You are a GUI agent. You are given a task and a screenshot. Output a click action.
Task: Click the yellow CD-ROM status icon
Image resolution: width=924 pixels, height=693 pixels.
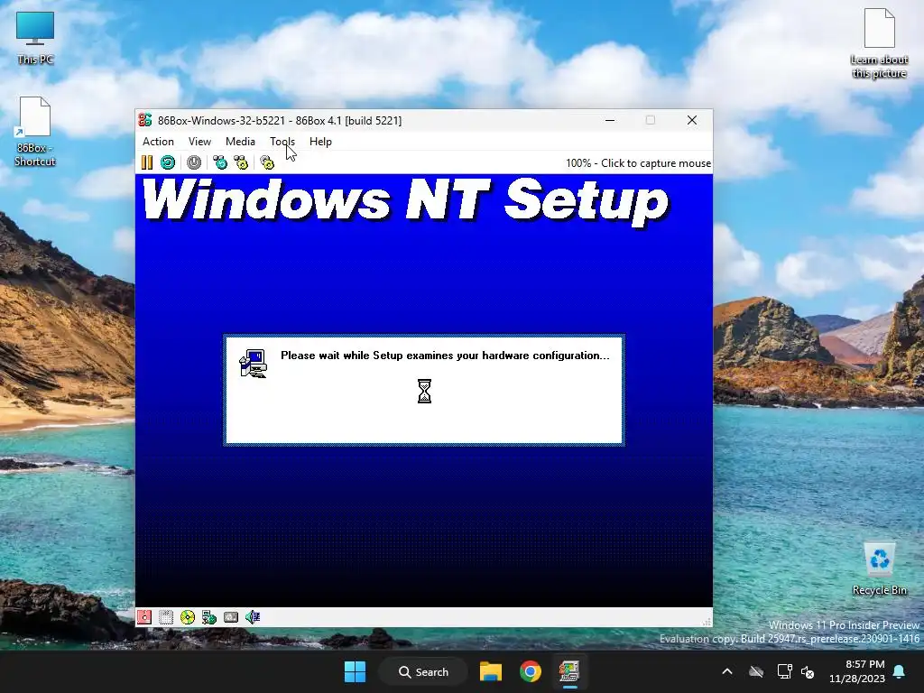click(x=188, y=617)
